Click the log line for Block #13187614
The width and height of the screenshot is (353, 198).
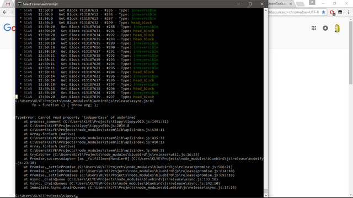tap(89, 27)
